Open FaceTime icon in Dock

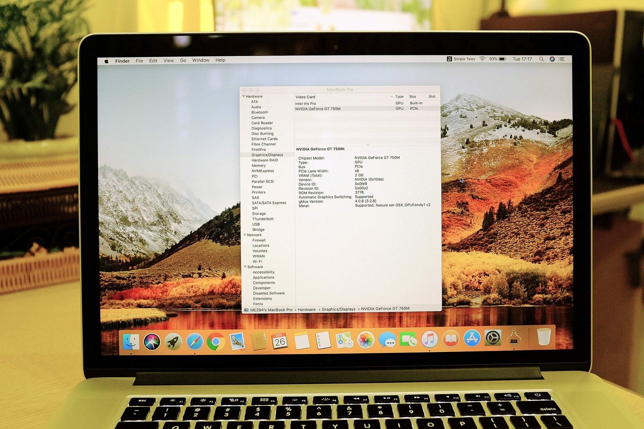tap(408, 340)
